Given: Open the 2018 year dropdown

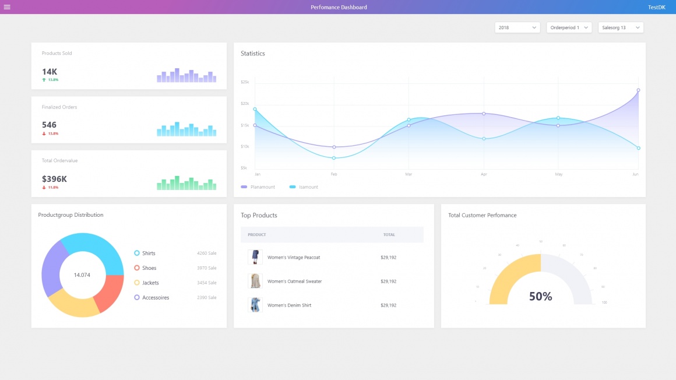Looking at the screenshot, I should (517, 27).
